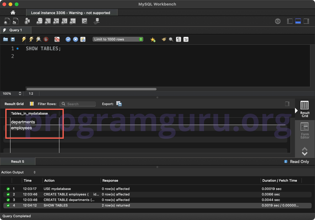Reconnect to DBMS icon
The image size is (315, 220).
tap(97, 21)
